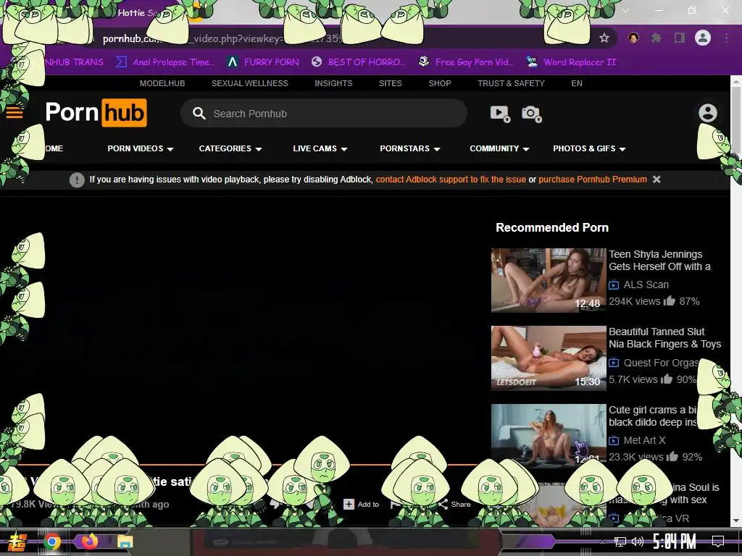This screenshot has height=556, width=742.
Task: Open the Sites top menu
Action: point(391,83)
